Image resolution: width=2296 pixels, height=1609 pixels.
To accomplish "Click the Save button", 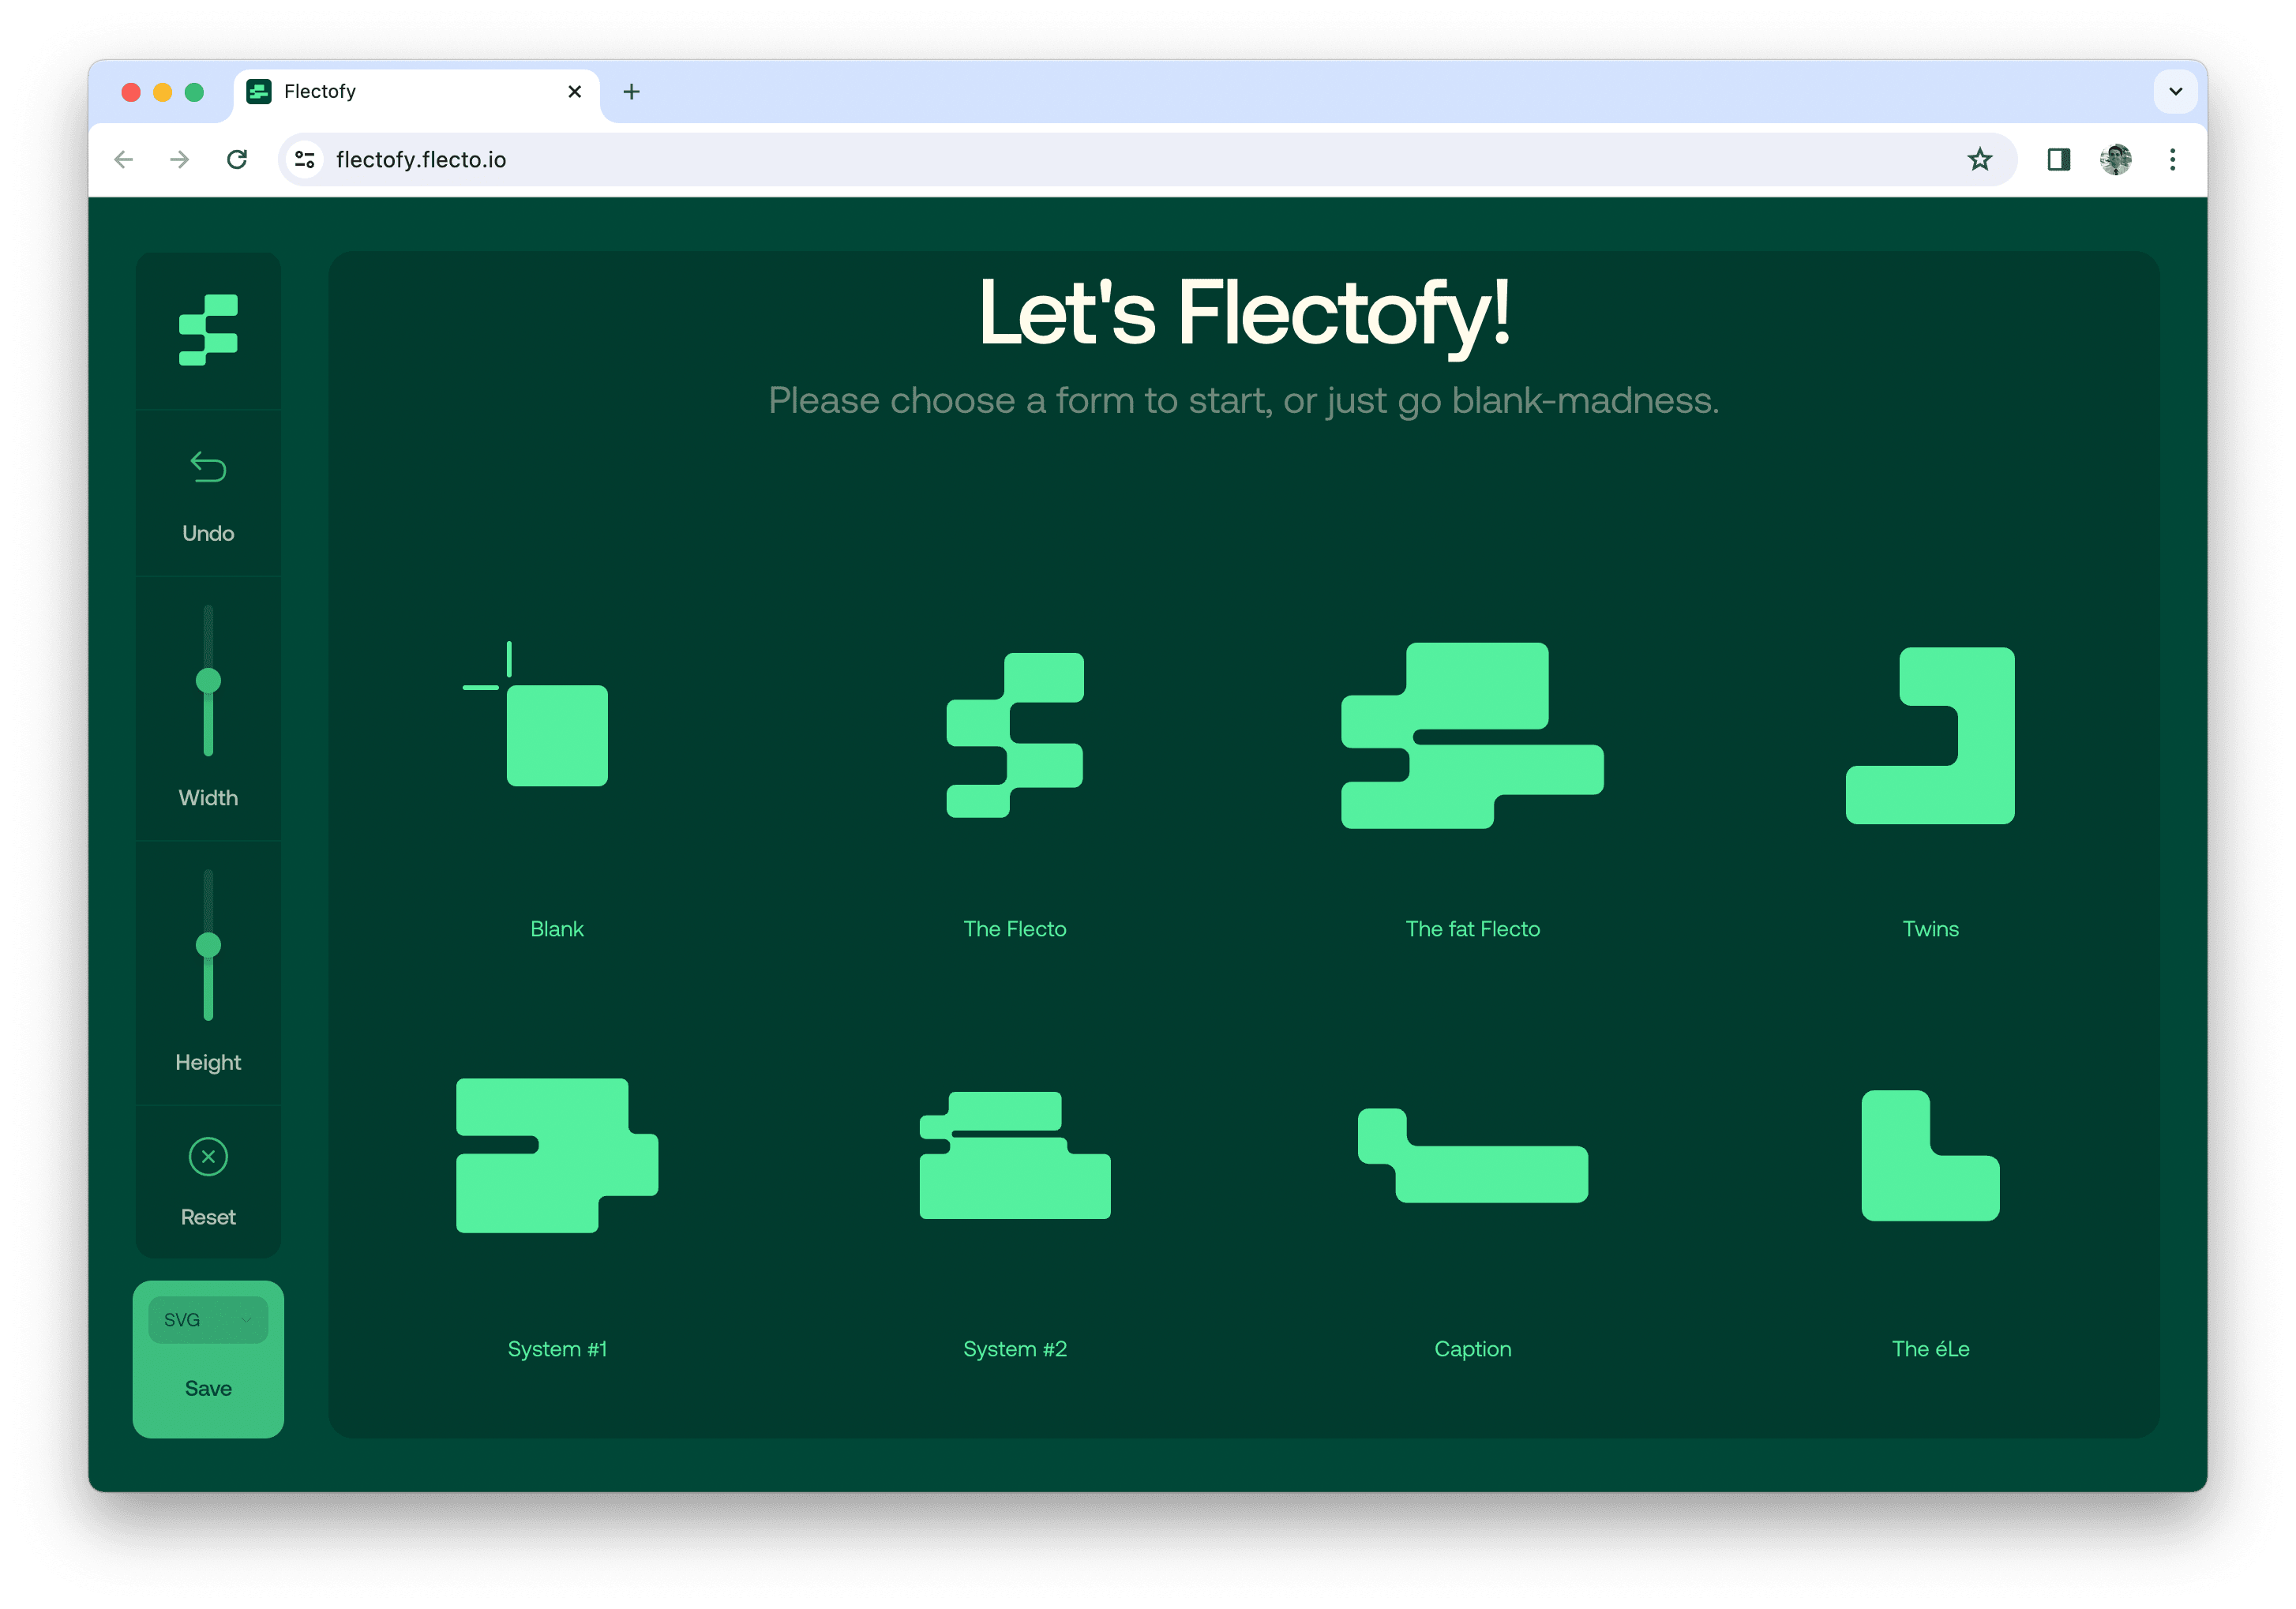I will (207, 1388).
